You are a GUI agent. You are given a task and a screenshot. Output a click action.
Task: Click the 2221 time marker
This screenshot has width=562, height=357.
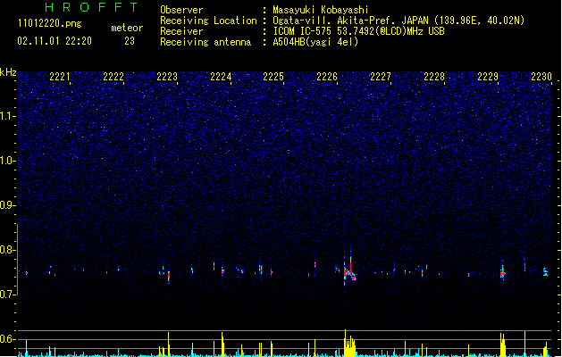[x=60, y=77]
